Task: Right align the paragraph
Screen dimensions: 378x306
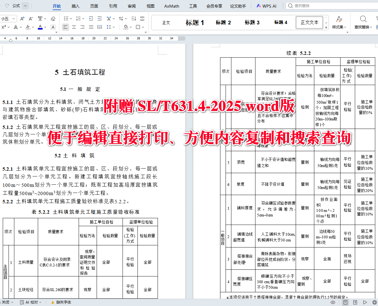Action: pos(82,27)
